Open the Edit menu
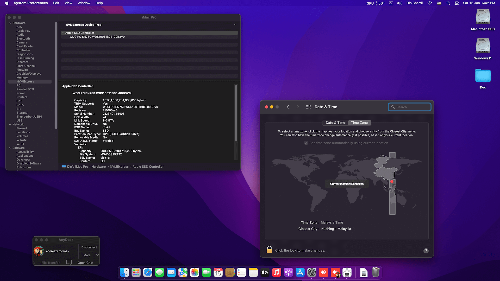 (x=56, y=3)
